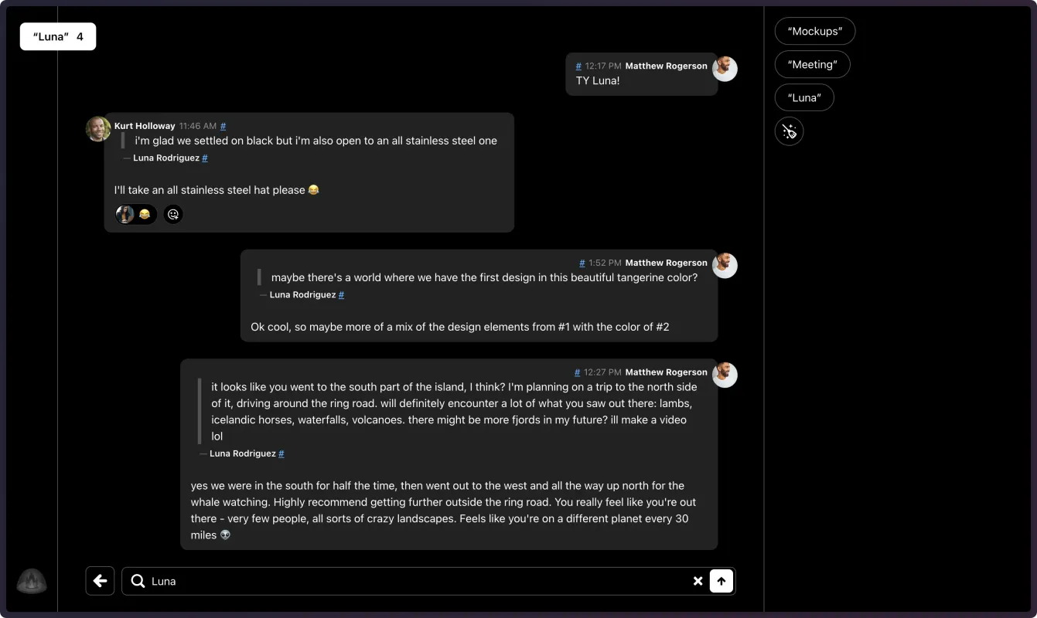Open permalink of the 12:17 PM message
1037x618 pixels.
tap(578, 66)
